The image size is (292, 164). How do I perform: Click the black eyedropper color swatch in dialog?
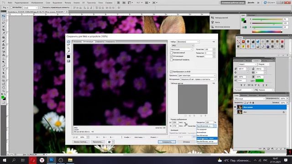pyautogui.click(x=68, y=56)
